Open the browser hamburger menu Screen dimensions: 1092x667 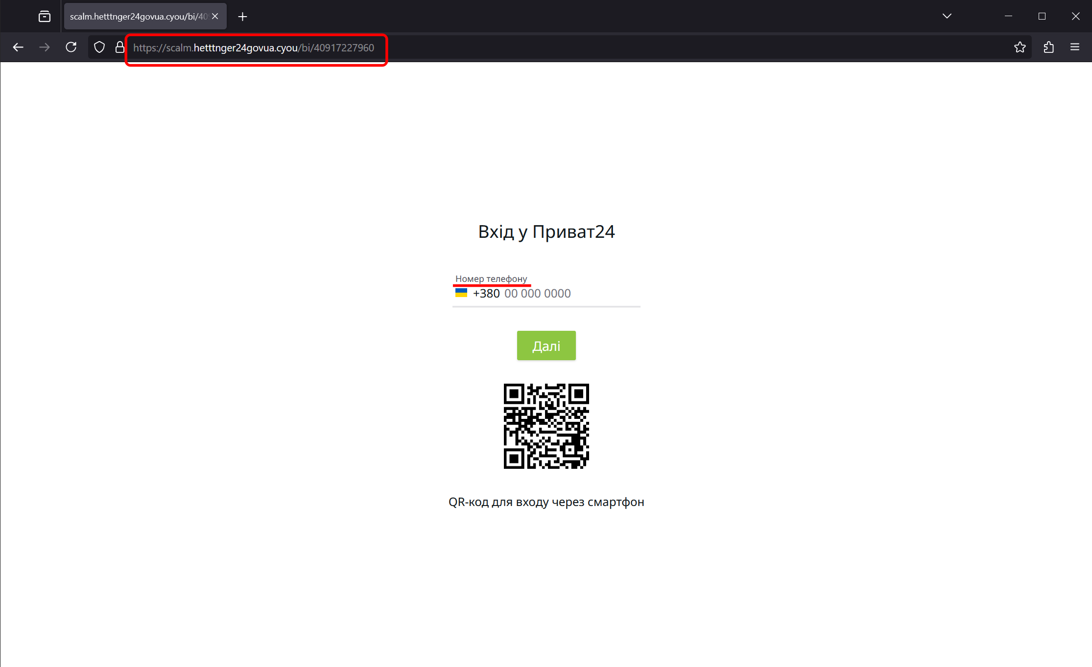(1075, 47)
